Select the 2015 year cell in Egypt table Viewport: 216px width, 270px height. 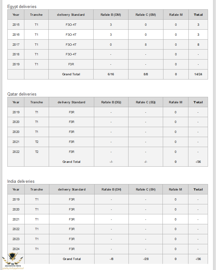[x=16, y=24]
